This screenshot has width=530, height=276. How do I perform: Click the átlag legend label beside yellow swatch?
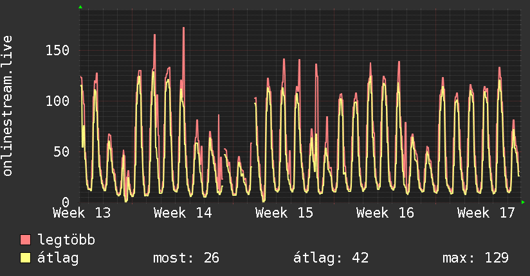coord(58,258)
